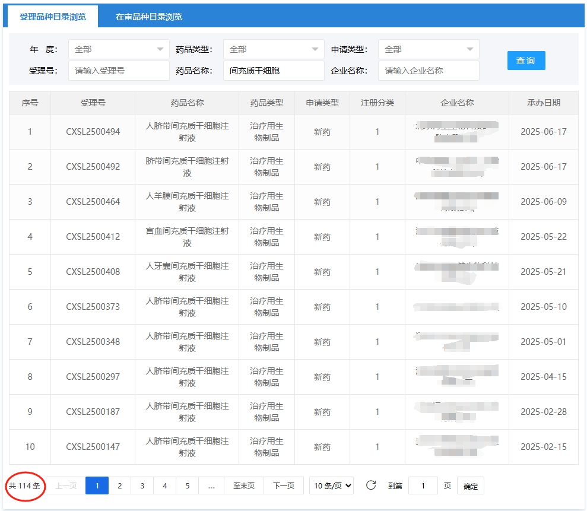Click 下一页 to go to next page
Screen dimensions: 587x511
tap(284, 486)
